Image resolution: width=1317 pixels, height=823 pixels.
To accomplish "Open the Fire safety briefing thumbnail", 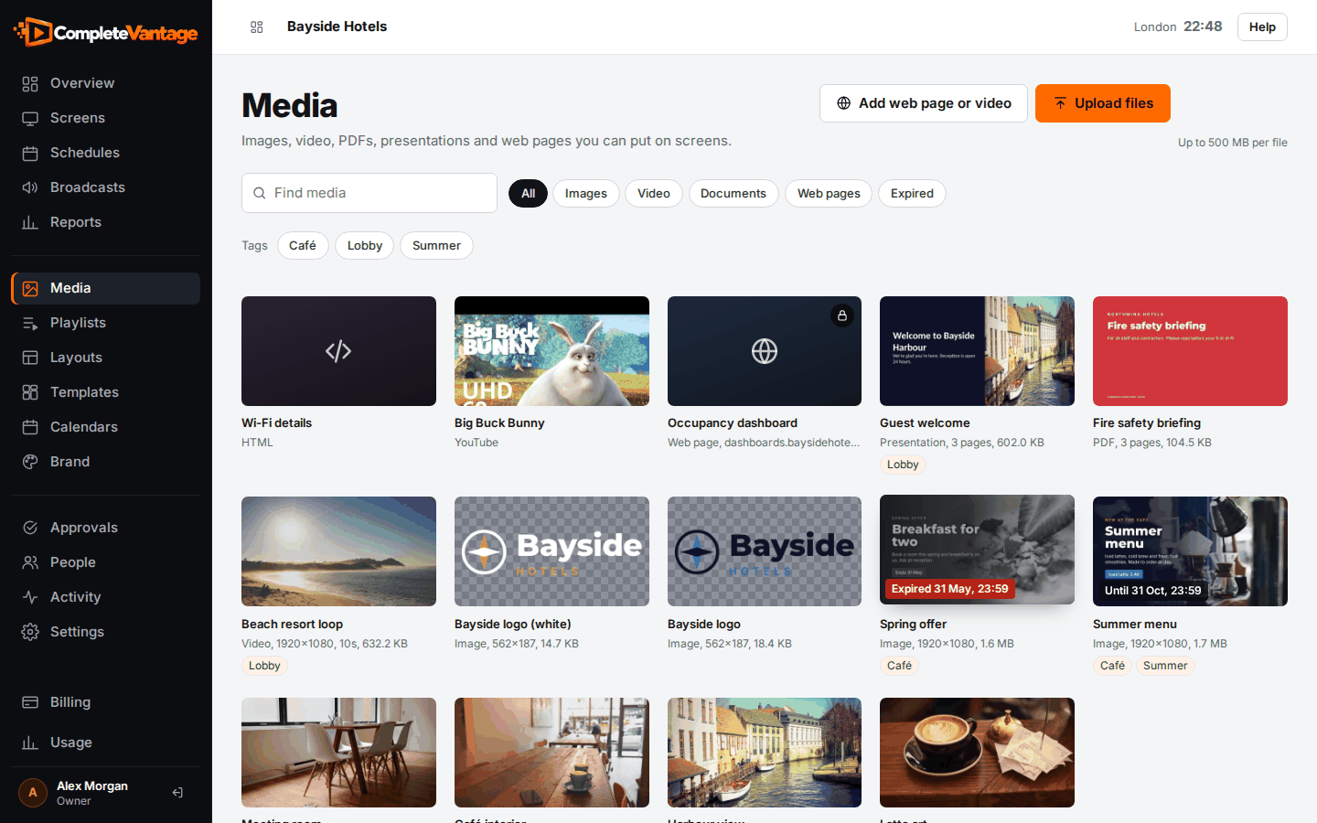I will click(1190, 351).
